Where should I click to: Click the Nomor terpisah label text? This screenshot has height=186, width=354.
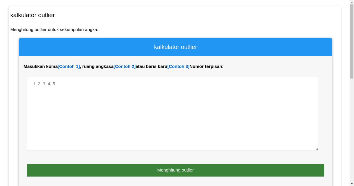206,66
